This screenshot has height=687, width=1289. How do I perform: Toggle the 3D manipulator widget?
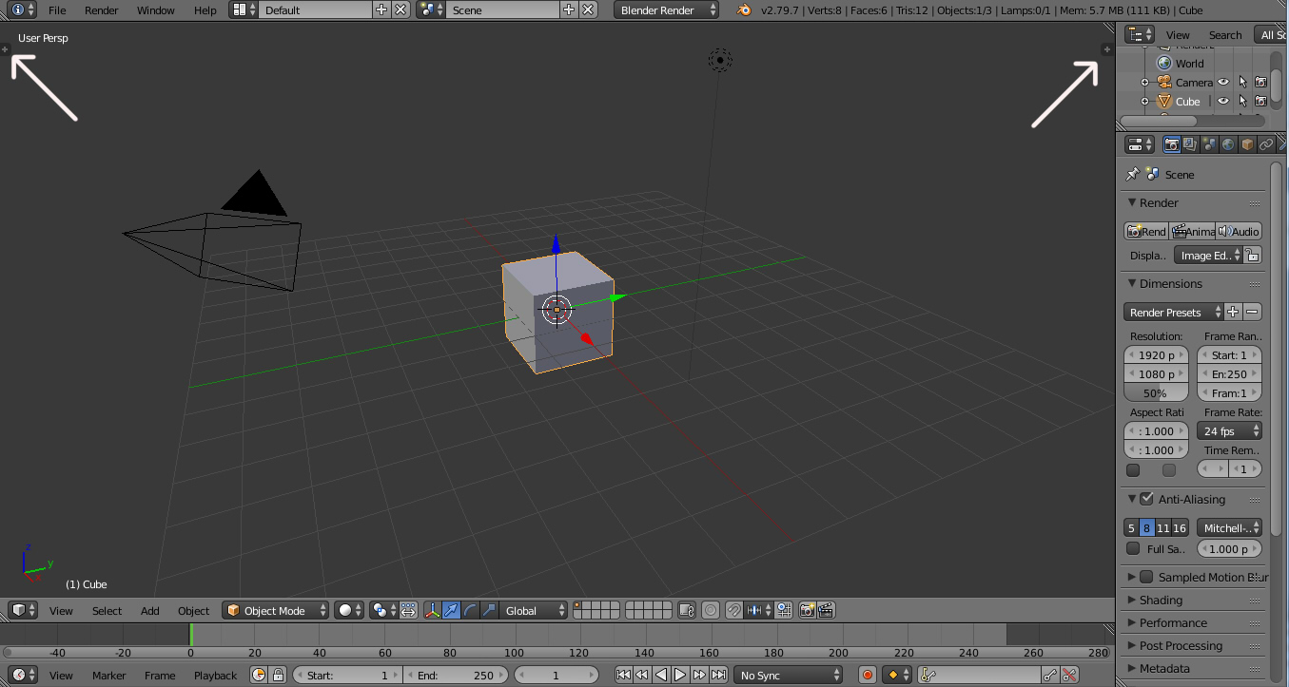point(433,610)
